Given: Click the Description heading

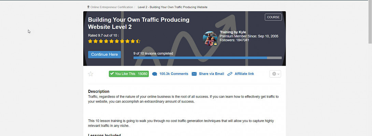Looking at the screenshot, I should (99, 91).
